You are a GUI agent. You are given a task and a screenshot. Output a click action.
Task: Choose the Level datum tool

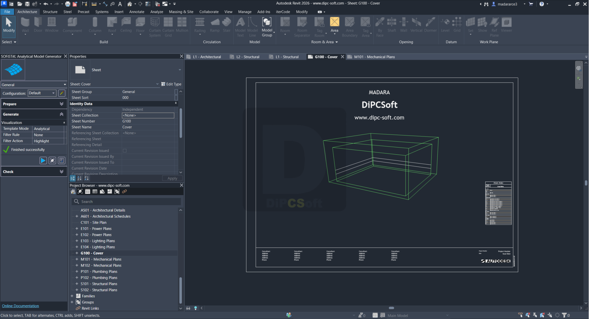click(445, 25)
